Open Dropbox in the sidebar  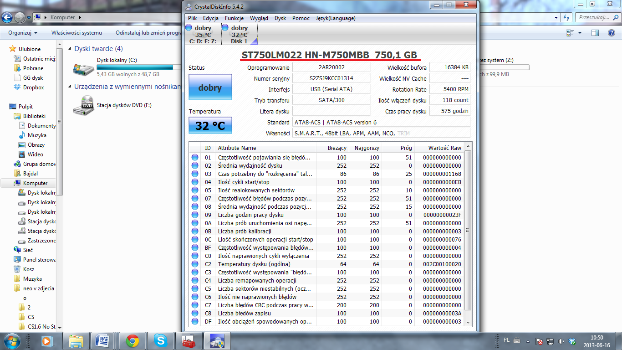pos(34,87)
